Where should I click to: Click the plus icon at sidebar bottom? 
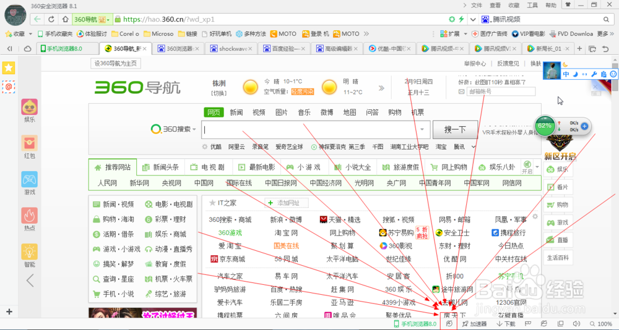9,311
